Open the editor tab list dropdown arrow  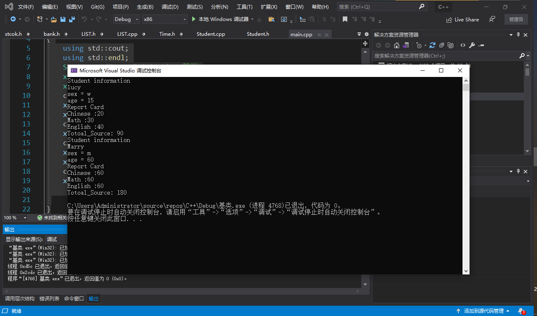tap(359, 35)
